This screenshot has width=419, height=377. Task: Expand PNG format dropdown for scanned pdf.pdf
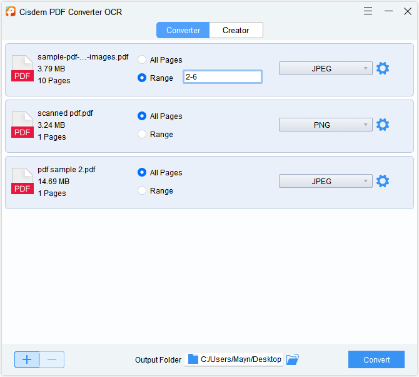pyautogui.click(x=325, y=125)
